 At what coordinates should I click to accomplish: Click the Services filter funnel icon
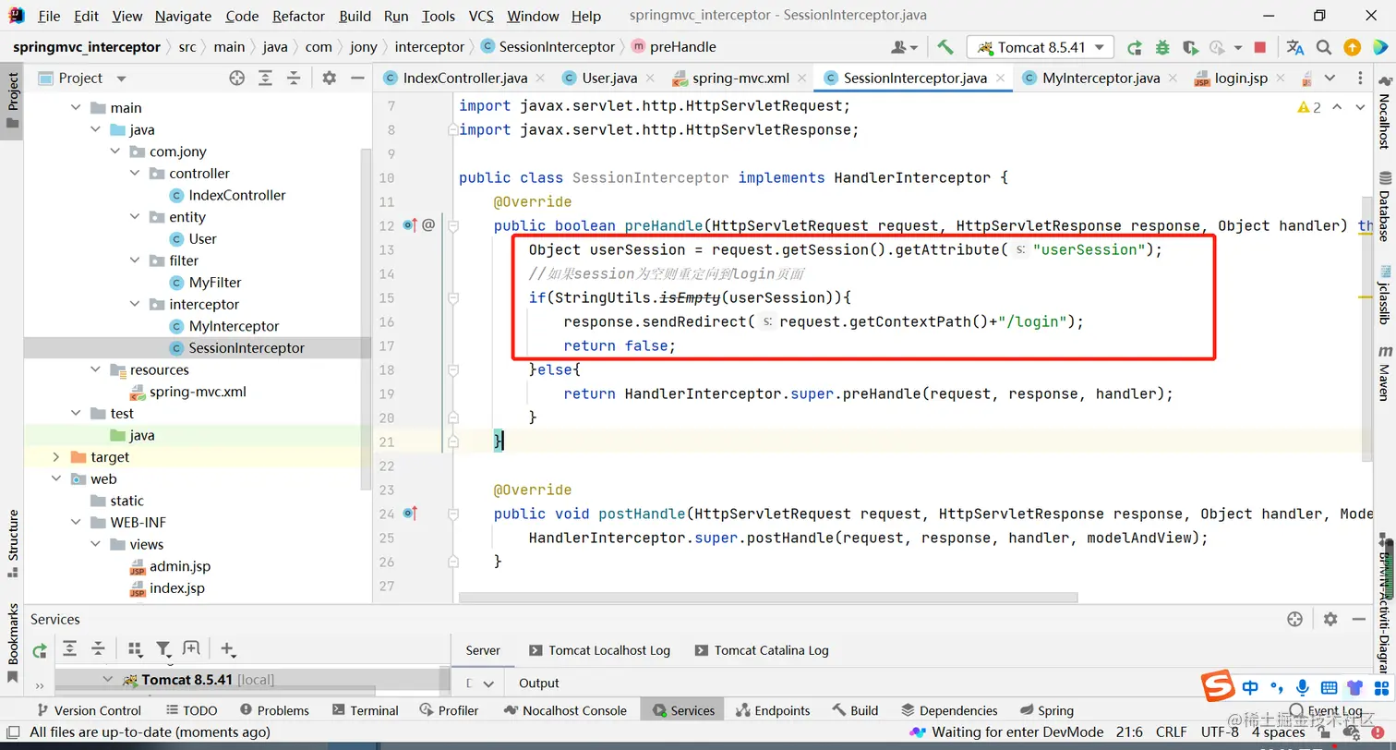pos(163,649)
